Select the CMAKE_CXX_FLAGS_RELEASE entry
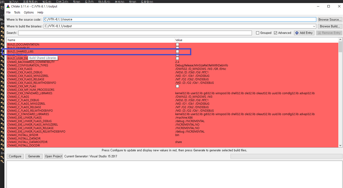 [x=26, y=79]
